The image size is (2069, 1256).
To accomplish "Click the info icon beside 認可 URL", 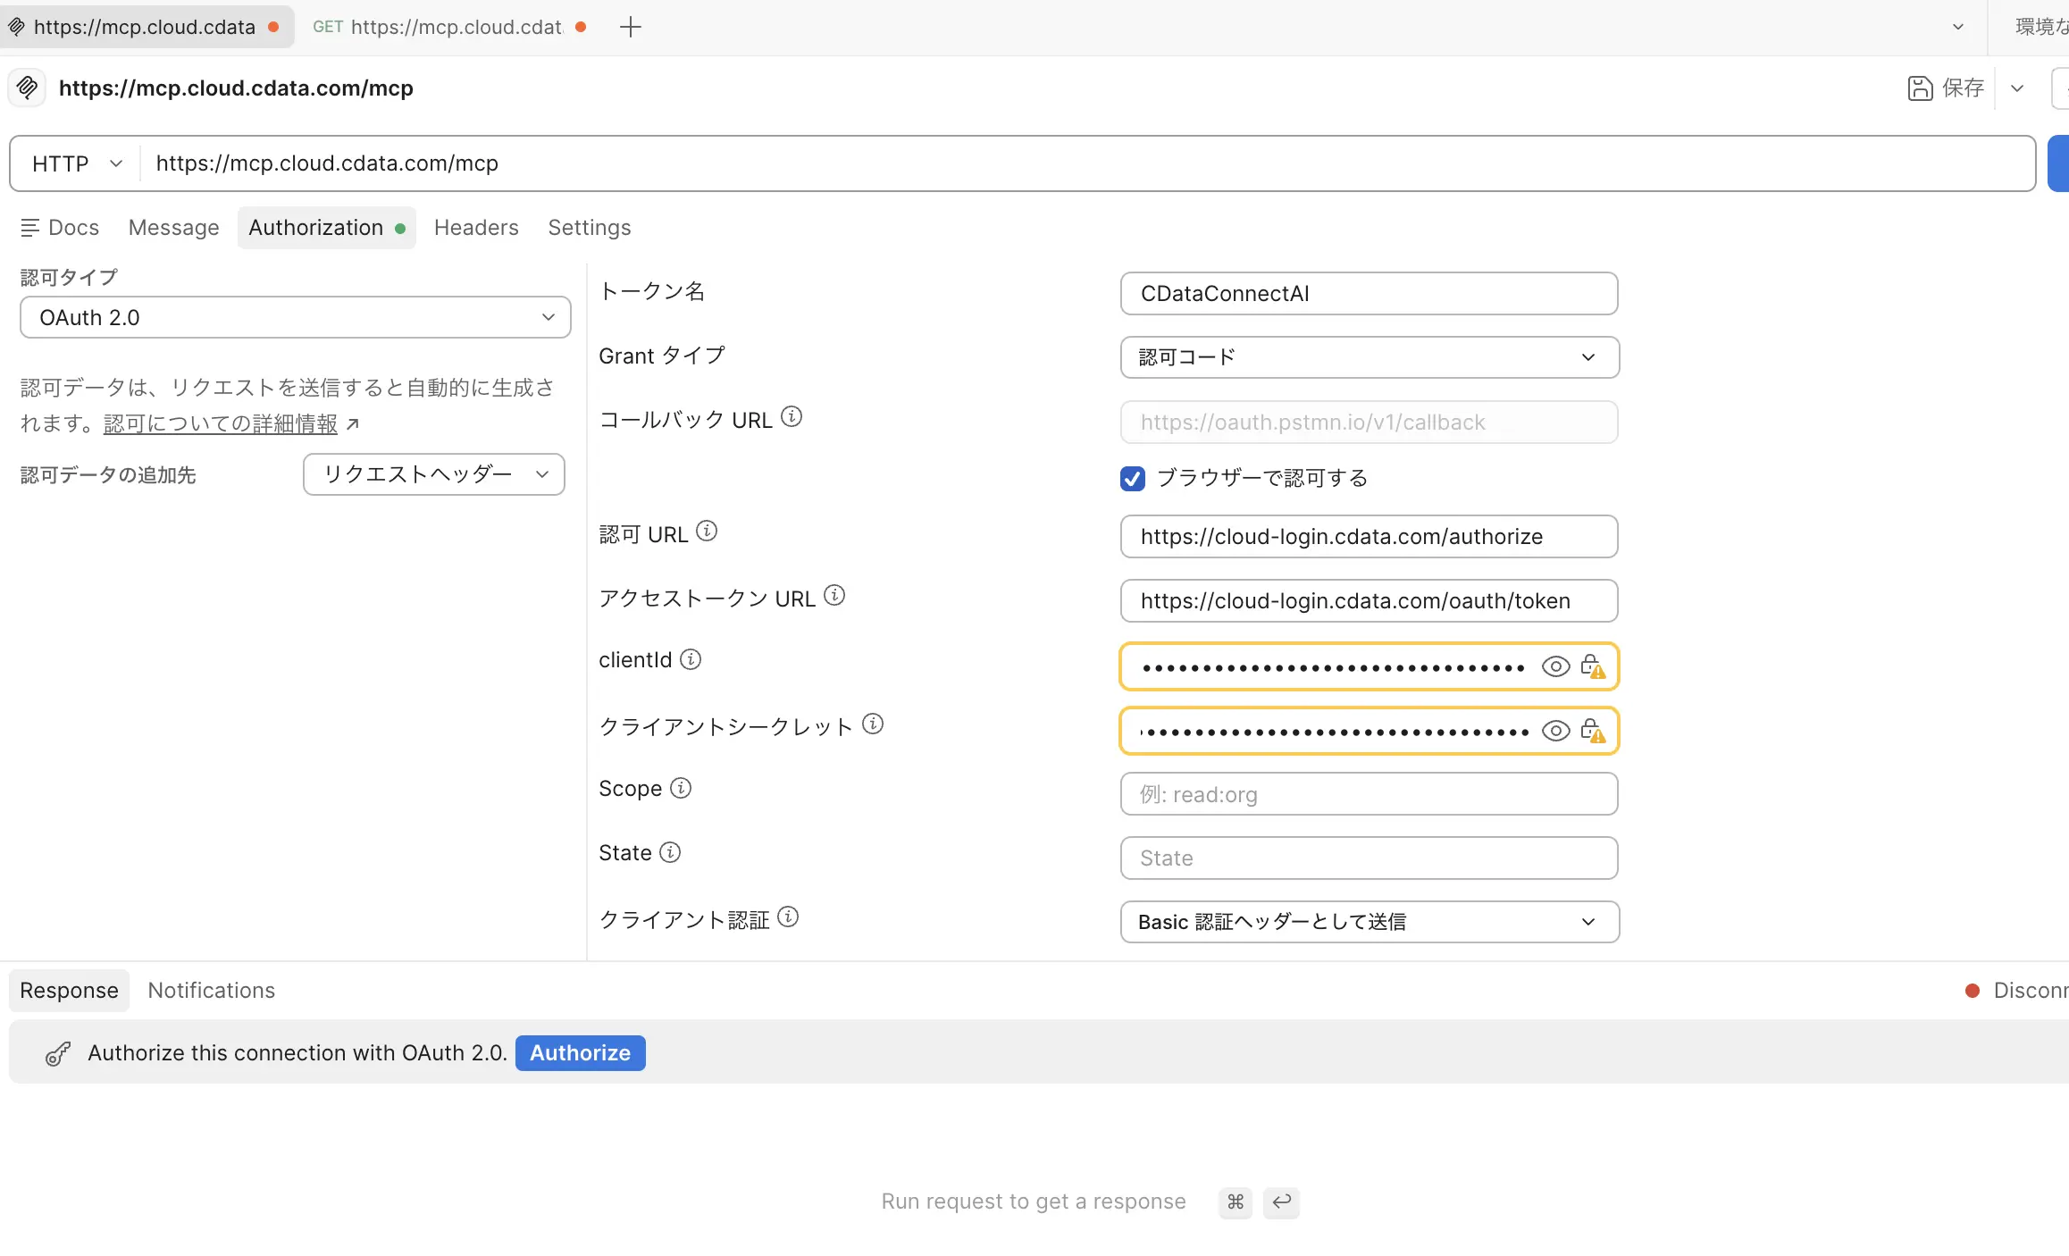I will point(707,530).
